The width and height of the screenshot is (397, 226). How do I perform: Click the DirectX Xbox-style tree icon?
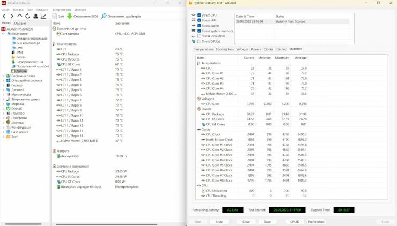pyautogui.click(x=9, y=109)
